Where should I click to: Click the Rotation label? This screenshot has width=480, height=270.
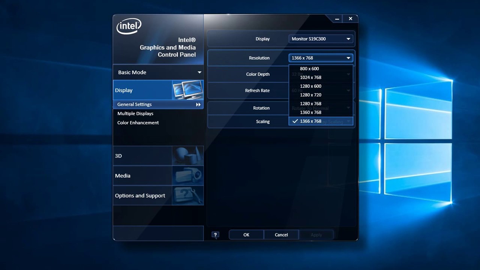click(x=261, y=108)
